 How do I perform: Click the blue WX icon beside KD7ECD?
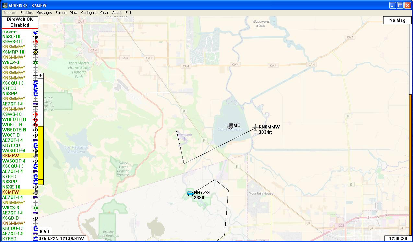tap(36, 145)
